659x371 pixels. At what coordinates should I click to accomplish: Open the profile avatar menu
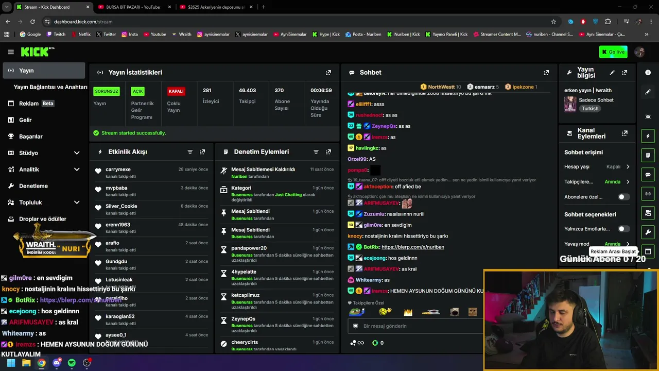pos(640,52)
